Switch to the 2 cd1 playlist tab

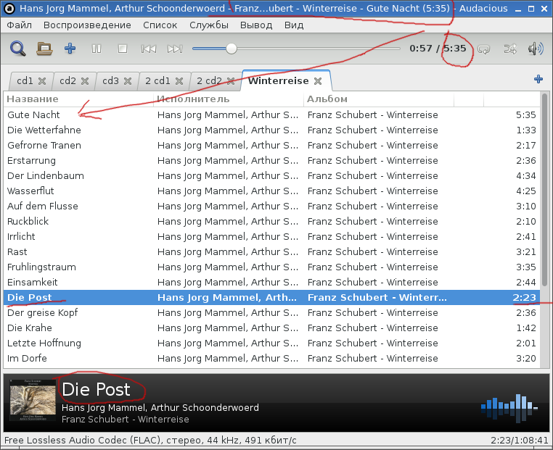(157, 81)
